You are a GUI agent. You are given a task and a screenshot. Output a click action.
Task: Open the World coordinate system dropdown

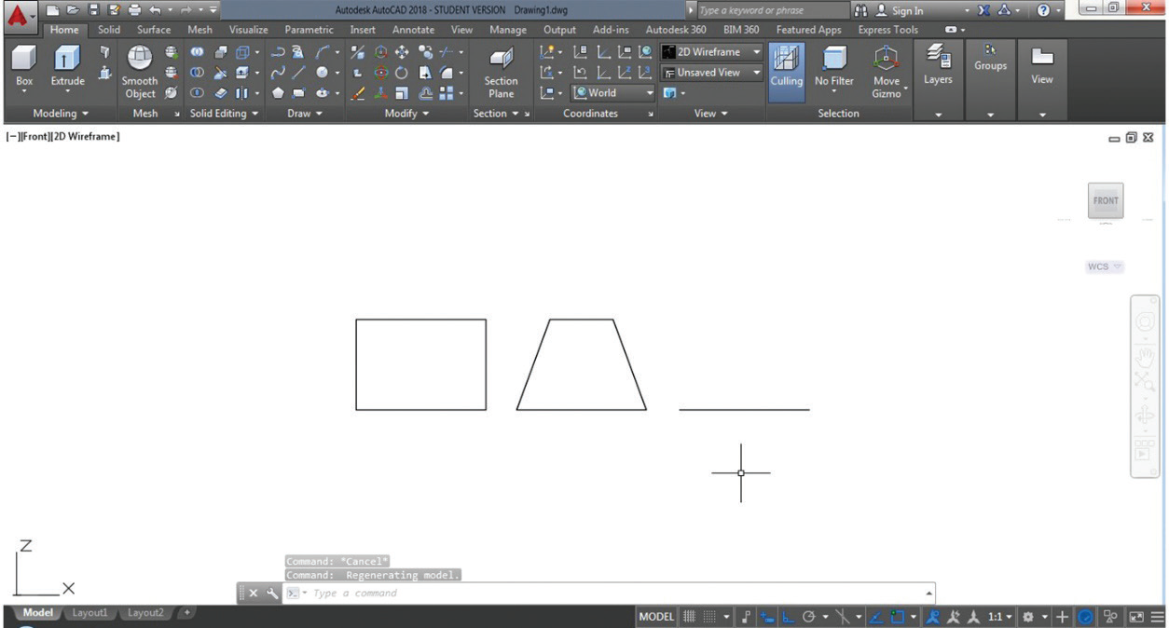612,92
